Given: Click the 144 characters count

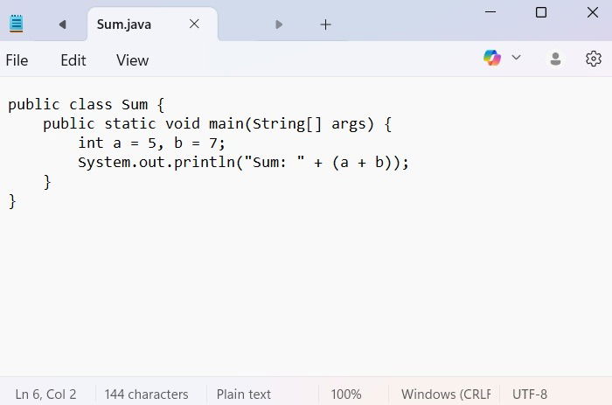Looking at the screenshot, I should tap(146, 394).
